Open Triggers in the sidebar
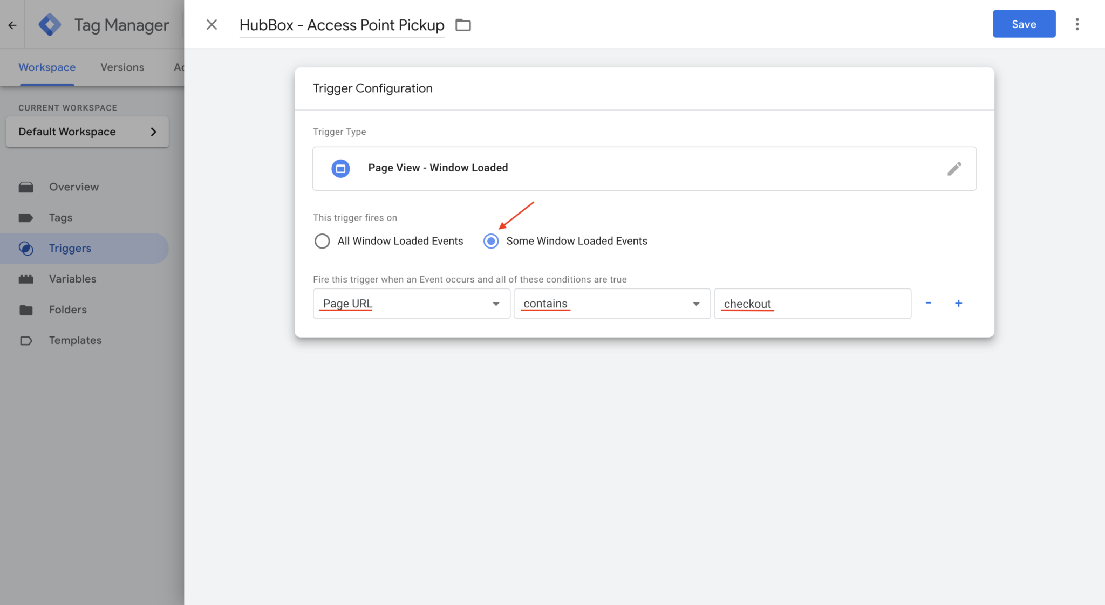Image resolution: width=1105 pixels, height=605 pixels. pos(84,249)
